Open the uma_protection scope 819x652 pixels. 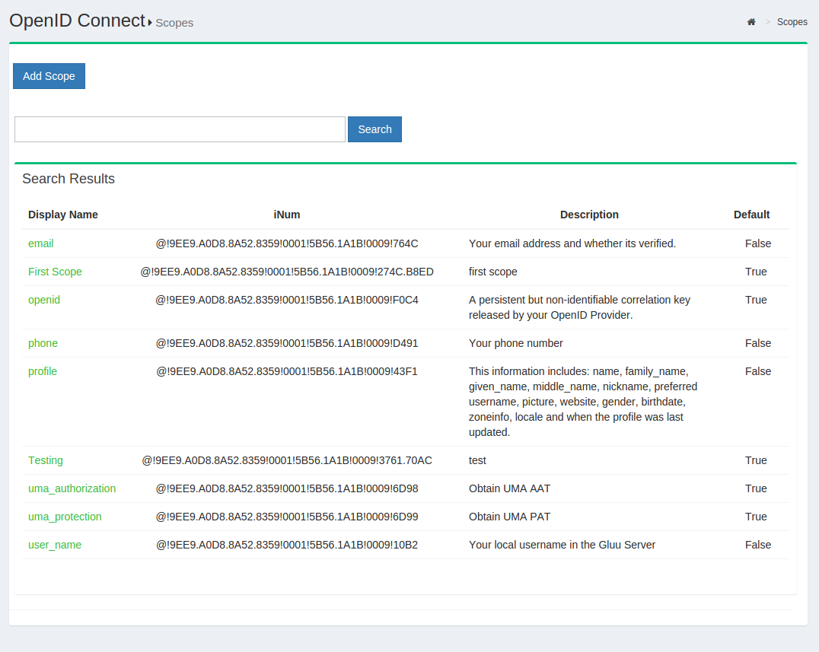[x=65, y=517]
